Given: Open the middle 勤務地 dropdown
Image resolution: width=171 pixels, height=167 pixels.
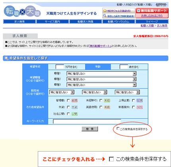Looking at the screenshot, I should [x=95, y=92].
